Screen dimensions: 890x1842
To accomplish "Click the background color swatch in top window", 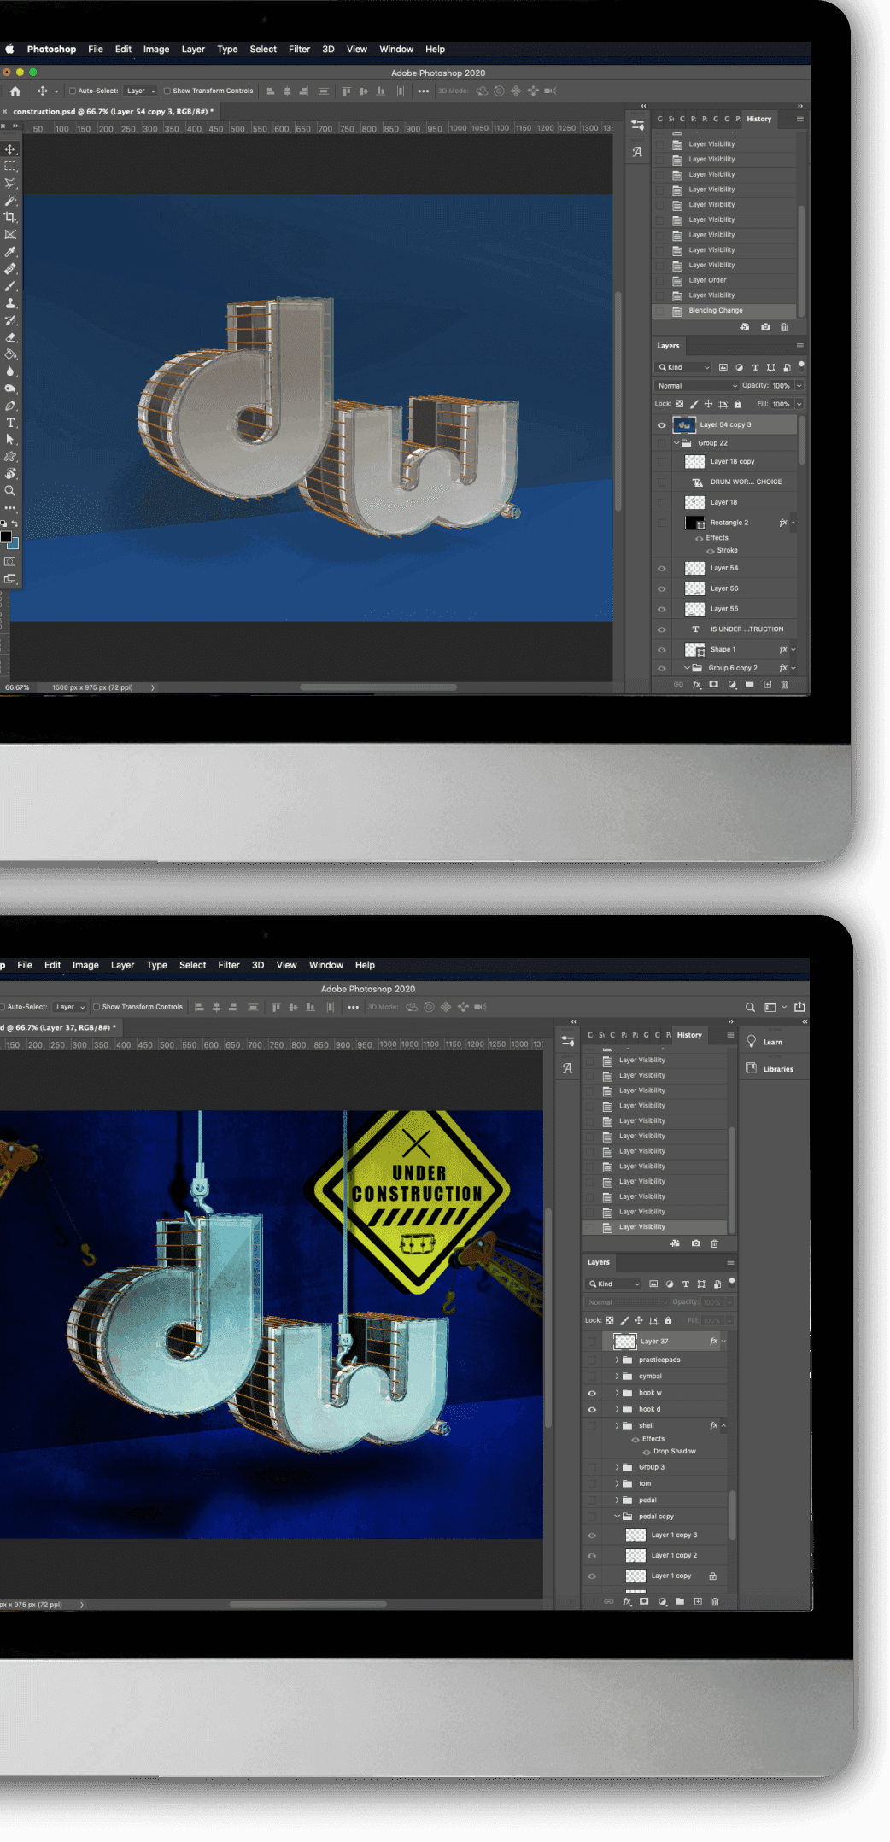I will pos(15,544).
